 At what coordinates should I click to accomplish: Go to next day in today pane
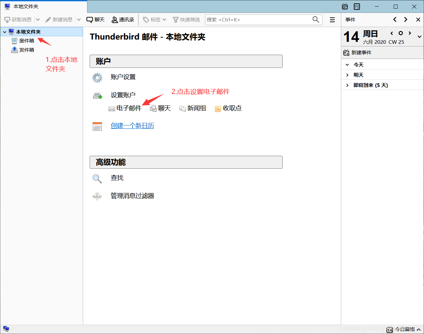410,33
